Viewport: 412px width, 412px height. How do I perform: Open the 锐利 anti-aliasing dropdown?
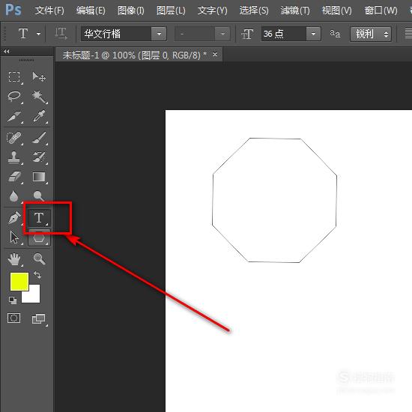coord(371,34)
